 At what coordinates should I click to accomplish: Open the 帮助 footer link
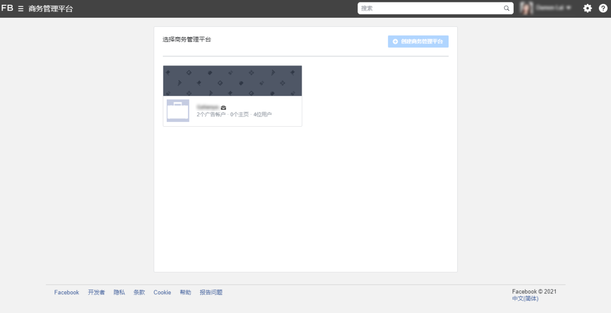pos(186,292)
